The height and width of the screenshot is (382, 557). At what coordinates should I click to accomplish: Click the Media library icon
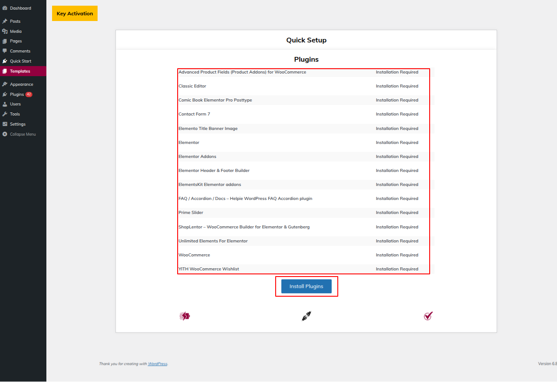[x=5, y=32]
